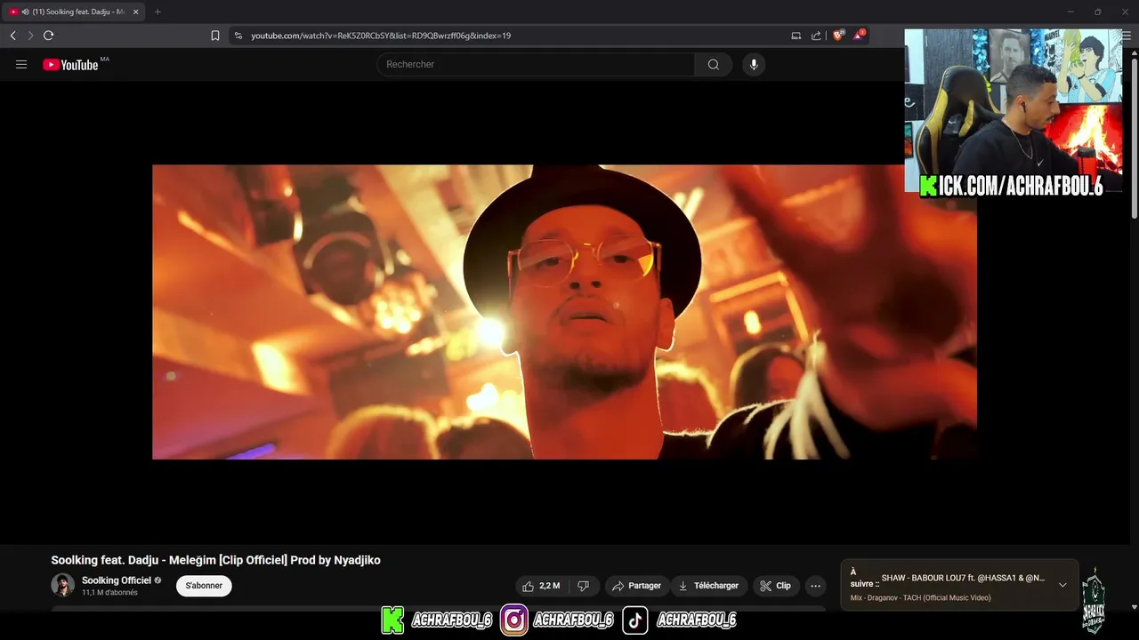Click the Partager share button
Viewport: 1139px width, 640px height.
click(x=635, y=586)
